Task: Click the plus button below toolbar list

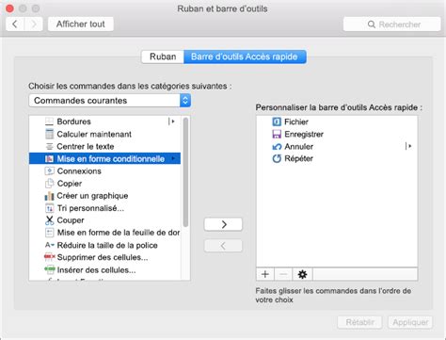Action: pos(265,274)
